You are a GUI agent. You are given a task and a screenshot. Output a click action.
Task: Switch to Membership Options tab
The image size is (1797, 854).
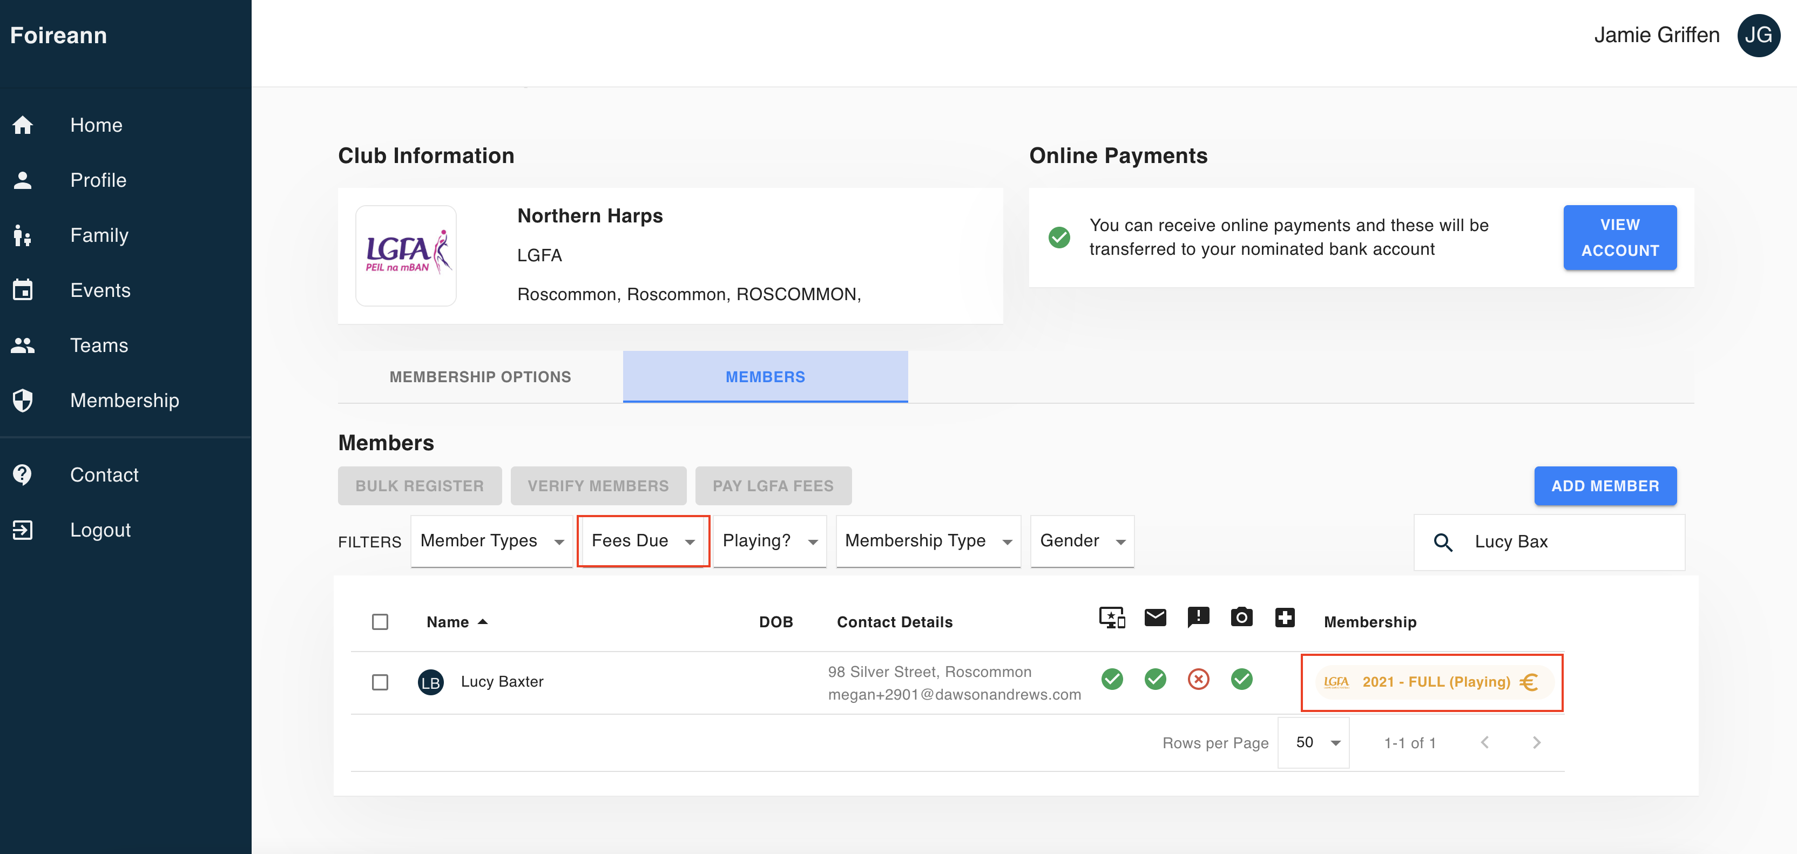click(x=480, y=376)
